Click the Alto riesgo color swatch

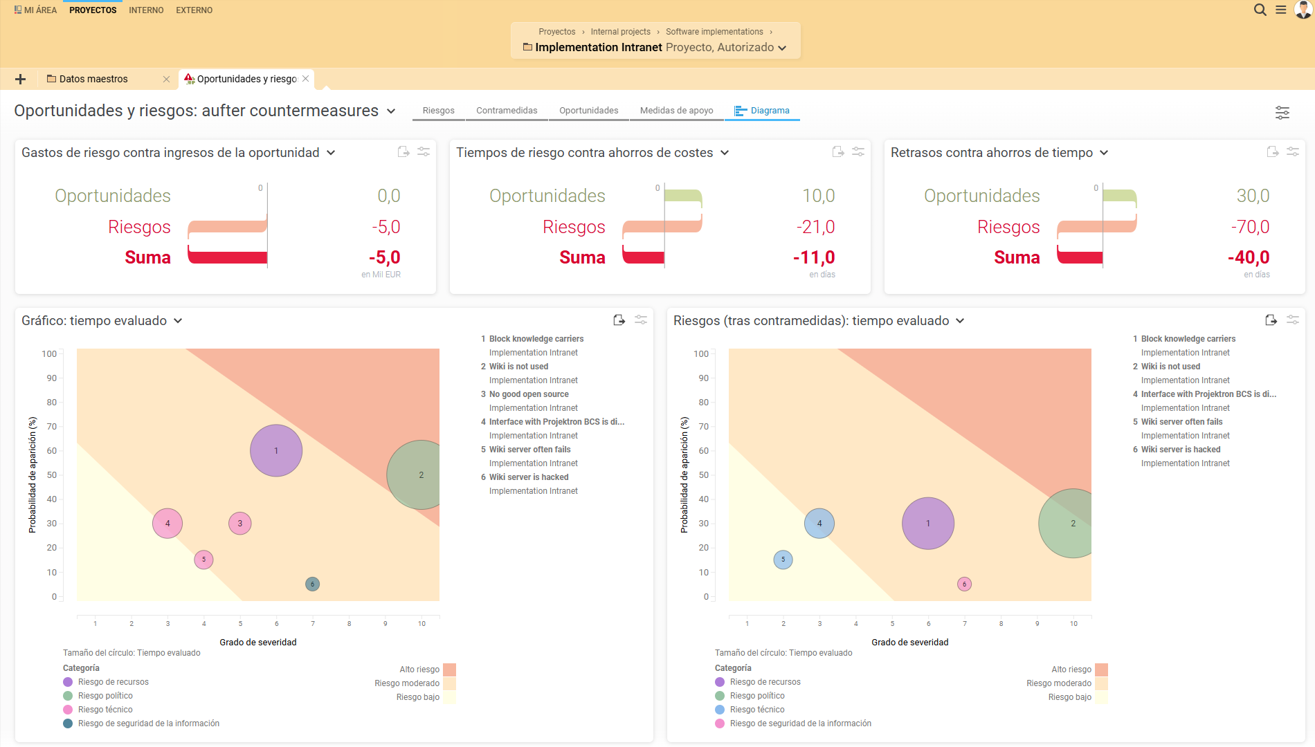tap(449, 670)
